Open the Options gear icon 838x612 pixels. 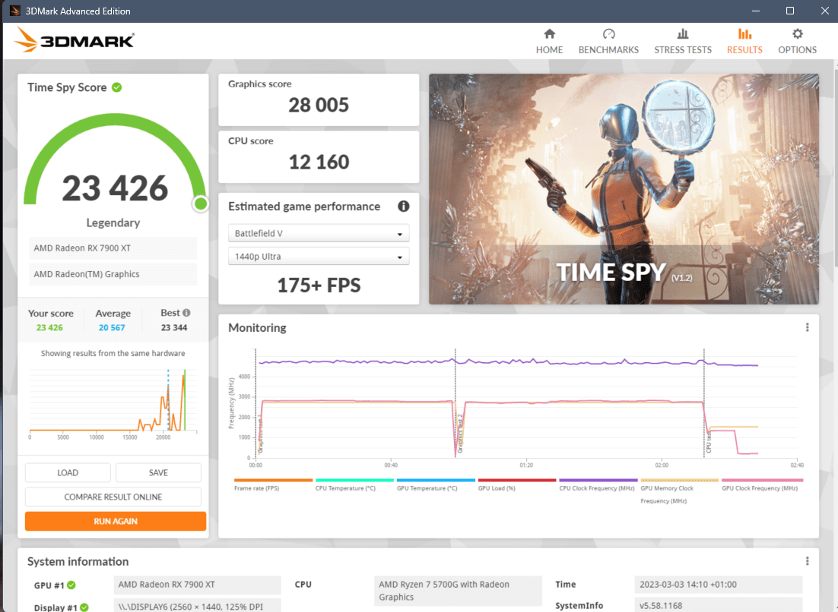tap(797, 34)
